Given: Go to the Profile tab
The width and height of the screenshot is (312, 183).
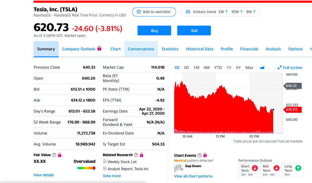Looking at the screenshot, I should coord(227,49).
